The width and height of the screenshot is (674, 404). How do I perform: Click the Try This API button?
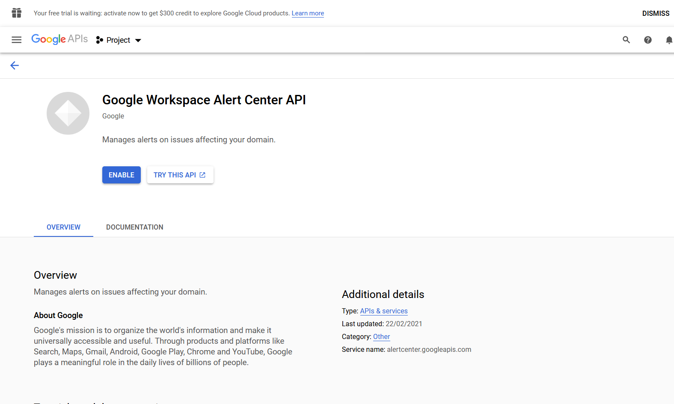(175, 175)
